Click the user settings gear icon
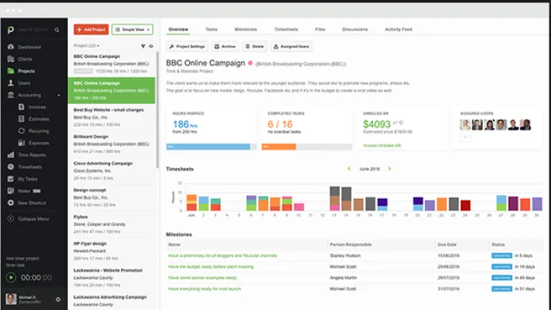551x310 pixels. [x=59, y=299]
